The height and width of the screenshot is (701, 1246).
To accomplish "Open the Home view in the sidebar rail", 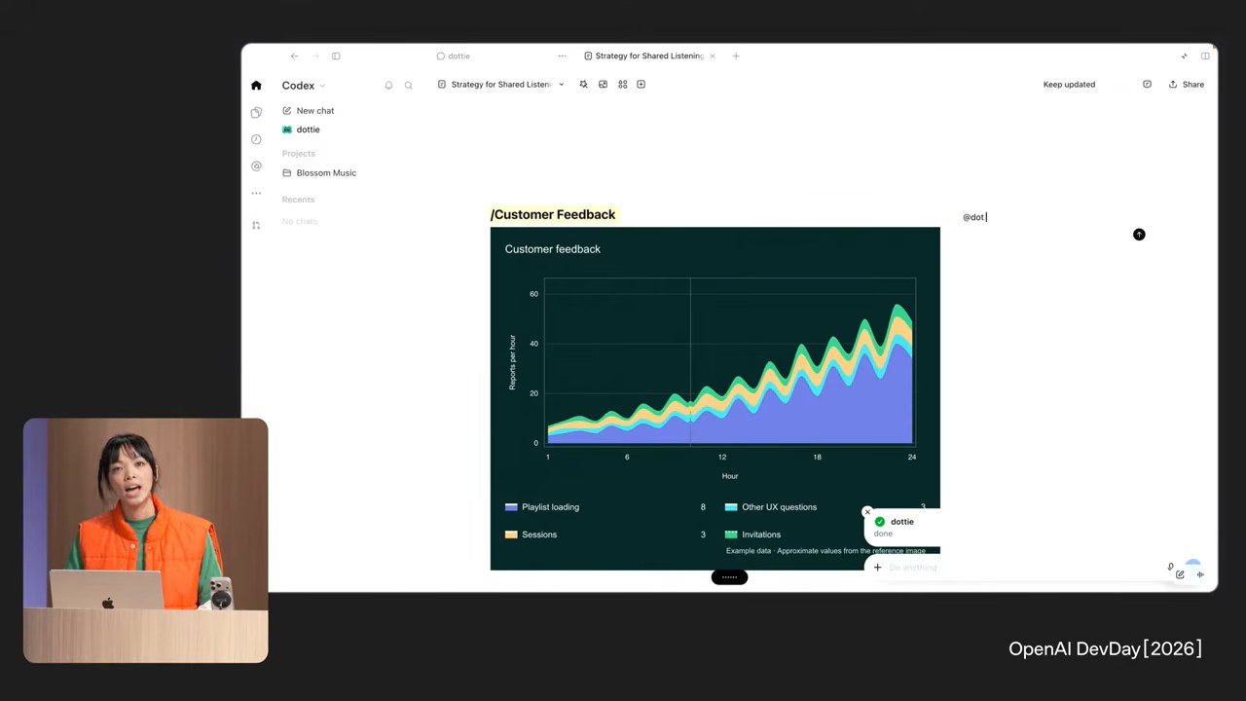I will (x=256, y=86).
